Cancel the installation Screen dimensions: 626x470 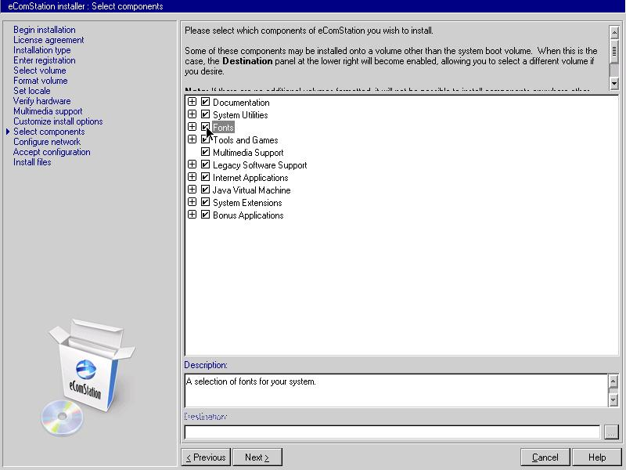coord(545,457)
